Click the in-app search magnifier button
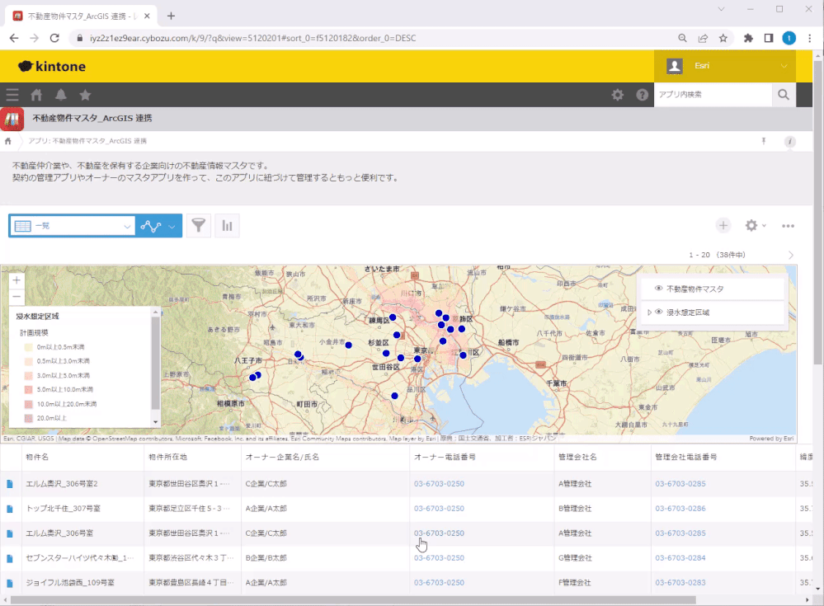Image resolution: width=824 pixels, height=606 pixels. click(x=784, y=95)
